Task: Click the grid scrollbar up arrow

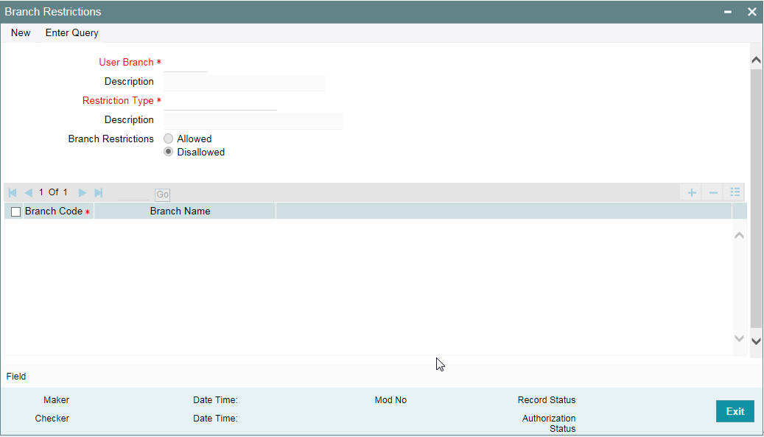Action: 739,236
